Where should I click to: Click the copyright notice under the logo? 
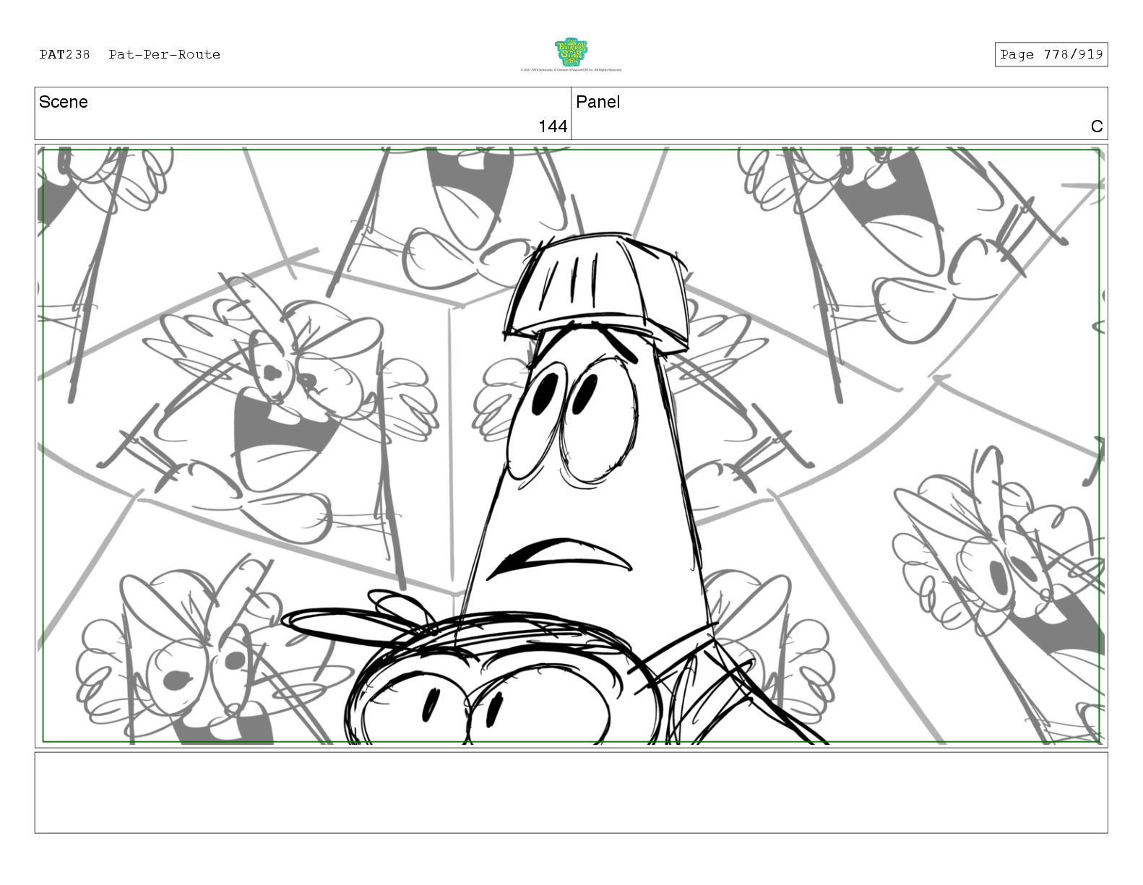[x=571, y=70]
